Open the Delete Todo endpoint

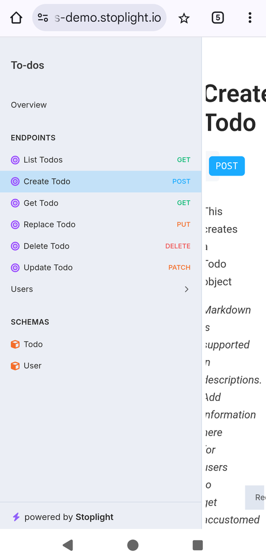click(101, 246)
